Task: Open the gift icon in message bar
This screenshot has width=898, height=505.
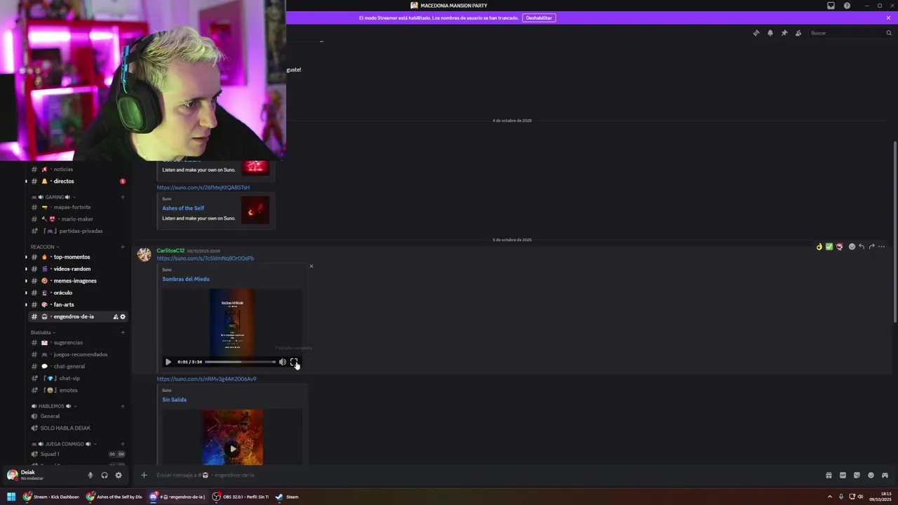Action: 829,475
